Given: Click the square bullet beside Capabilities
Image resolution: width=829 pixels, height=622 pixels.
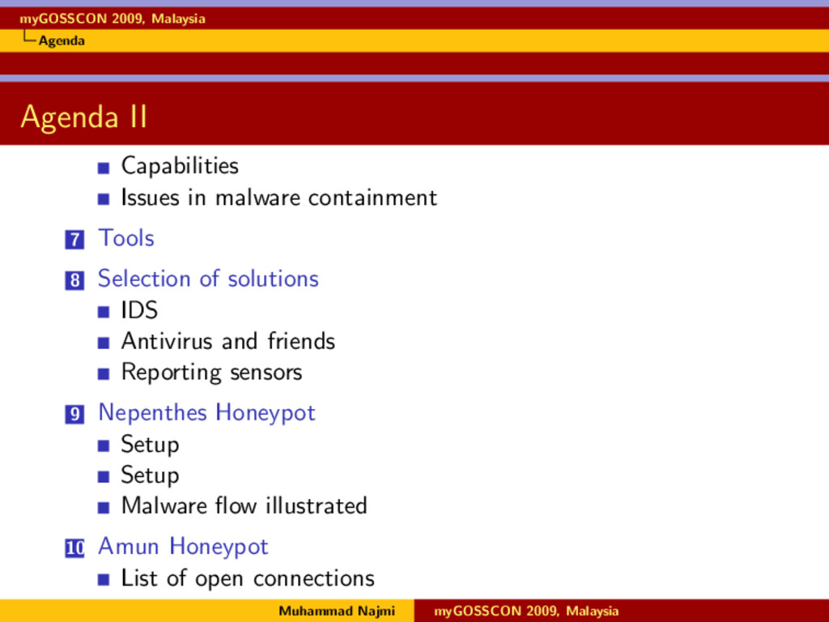Looking at the screenshot, I should pyautogui.click(x=104, y=168).
